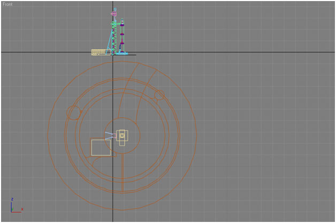Select the small orange circle on the left ring

[73, 113]
